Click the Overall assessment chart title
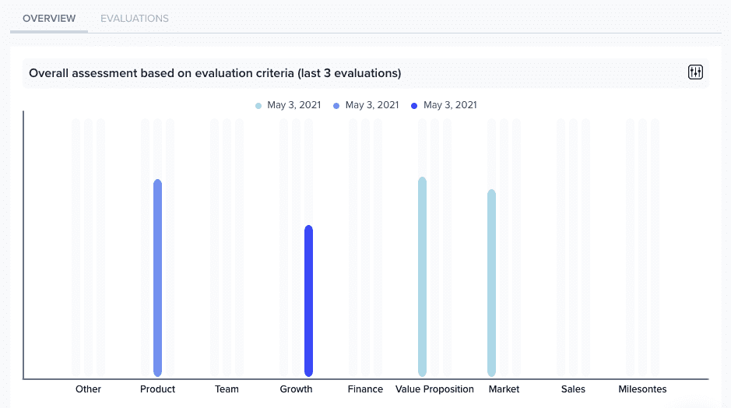The image size is (731, 408). [215, 73]
